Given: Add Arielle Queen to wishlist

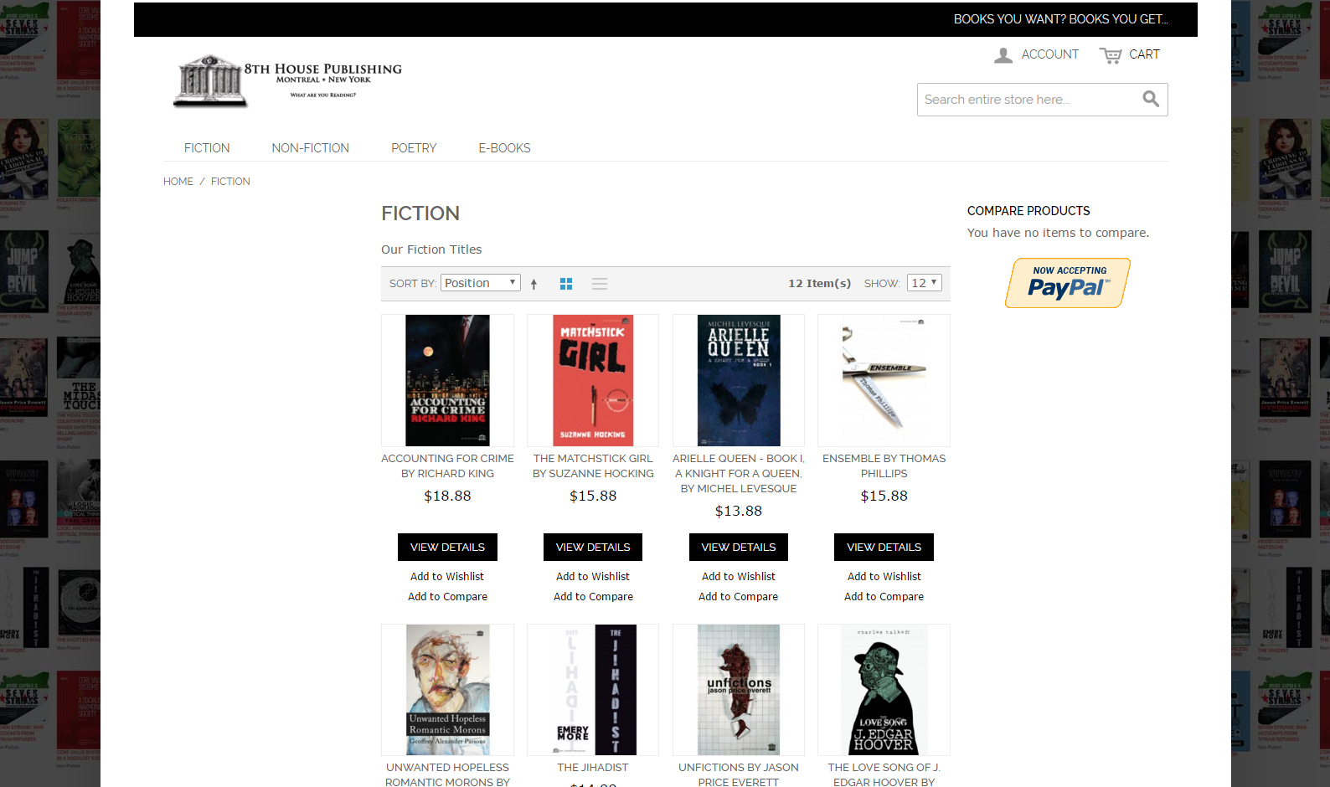Looking at the screenshot, I should [x=739, y=577].
